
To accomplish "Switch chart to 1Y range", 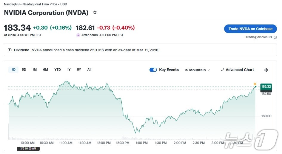I will [69, 70].
